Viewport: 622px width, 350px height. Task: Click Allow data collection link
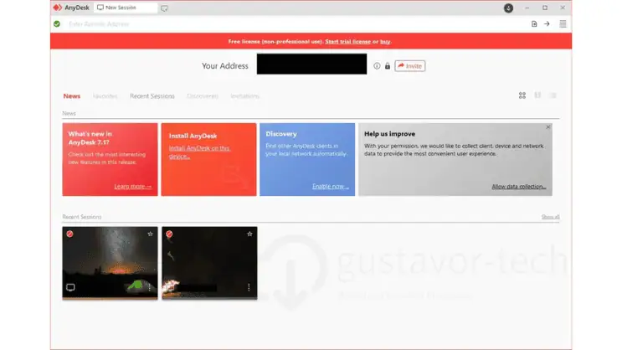coord(519,186)
